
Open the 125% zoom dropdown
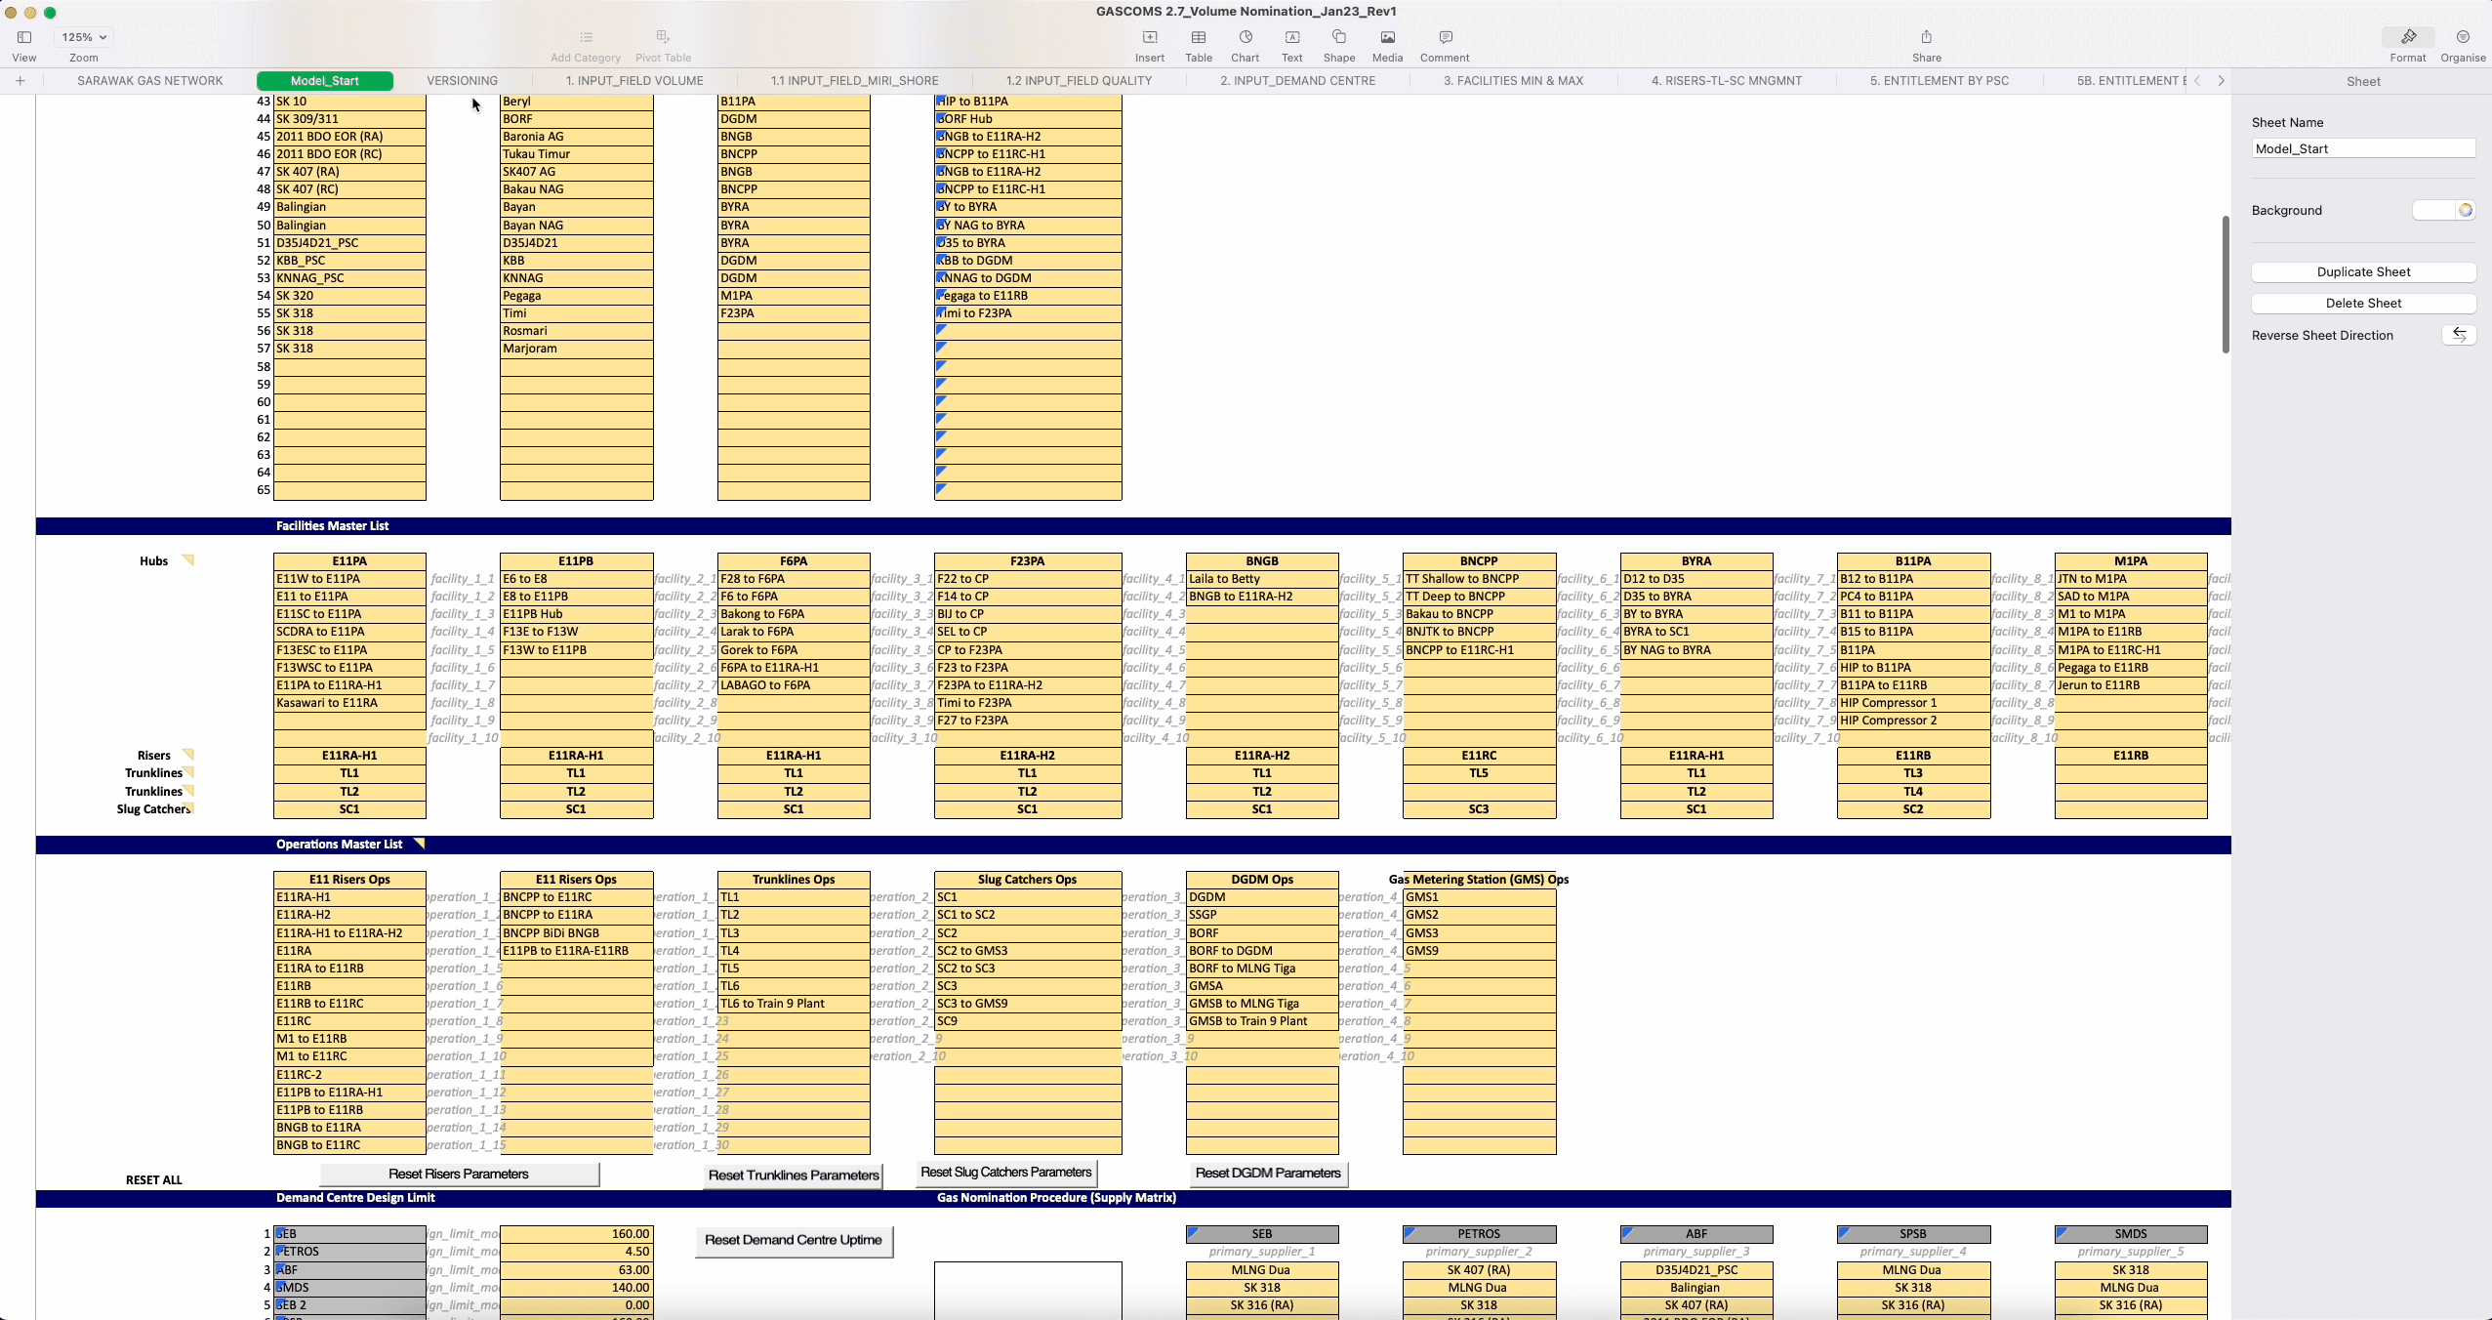[84, 37]
